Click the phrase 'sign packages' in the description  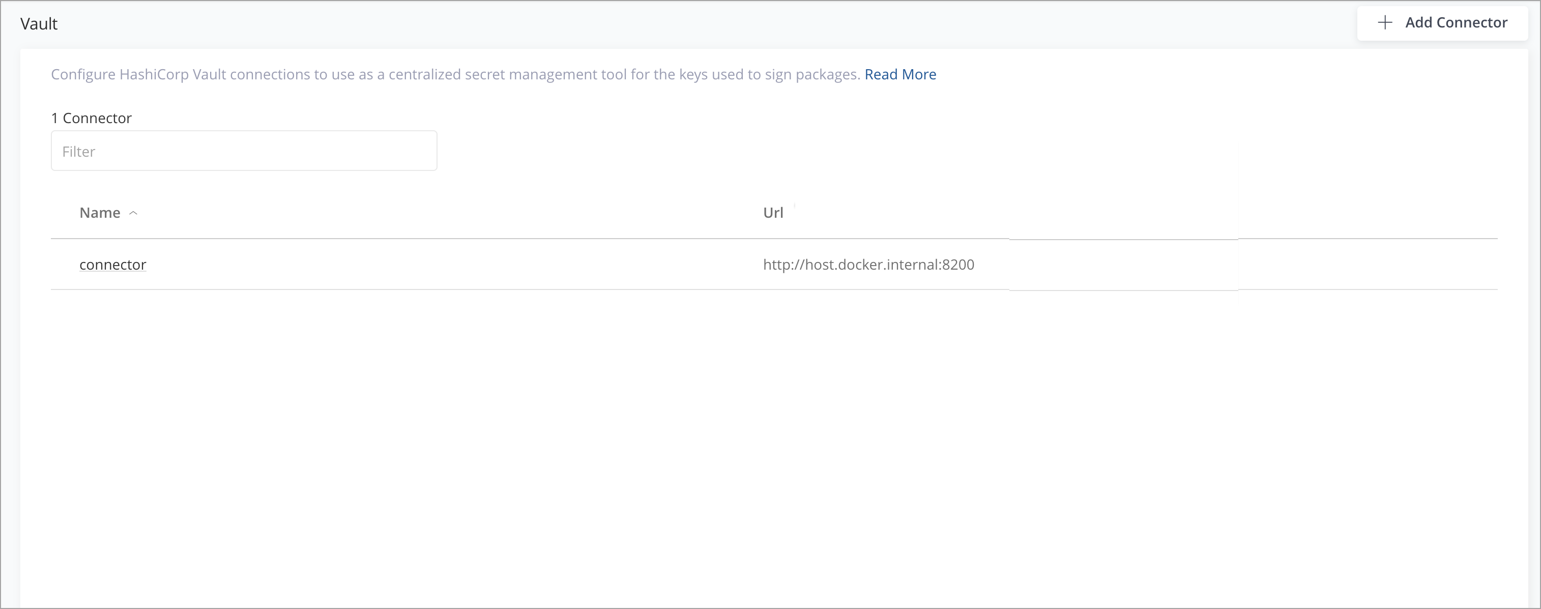pos(812,74)
